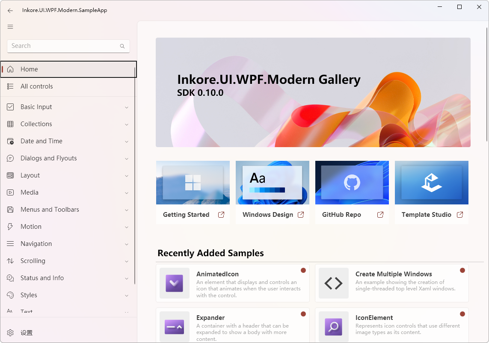Expand the Layout chevron

pyautogui.click(x=127, y=176)
